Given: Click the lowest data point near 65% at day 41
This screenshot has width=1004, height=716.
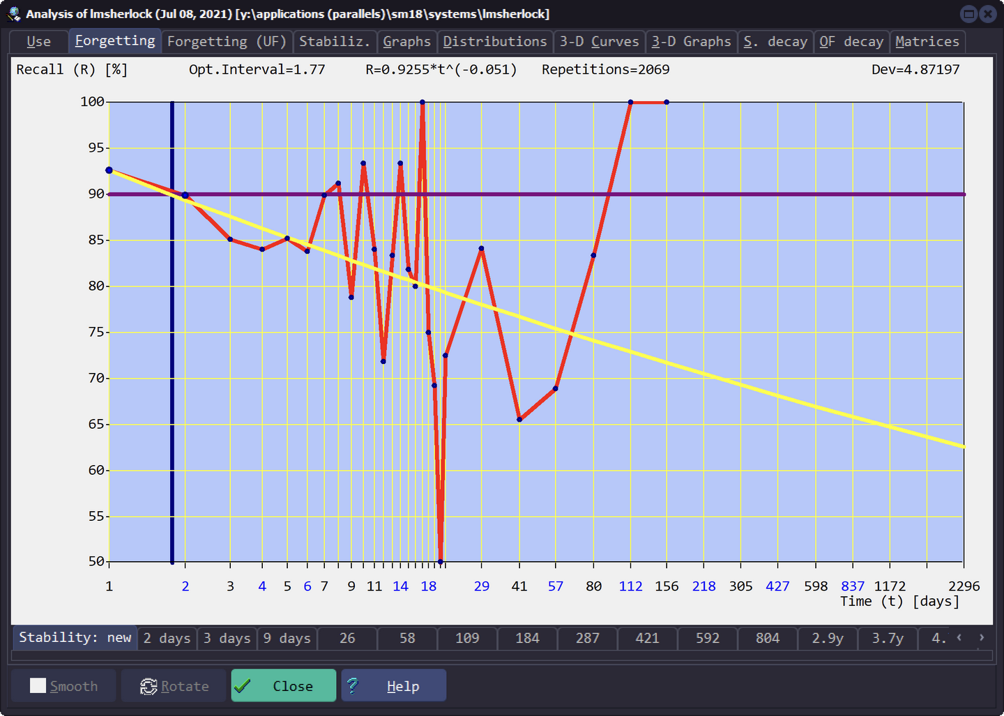Looking at the screenshot, I should point(519,420).
